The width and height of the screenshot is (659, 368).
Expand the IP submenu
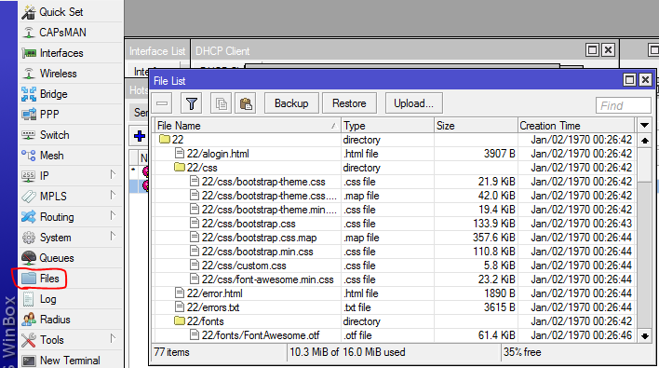tap(113, 174)
